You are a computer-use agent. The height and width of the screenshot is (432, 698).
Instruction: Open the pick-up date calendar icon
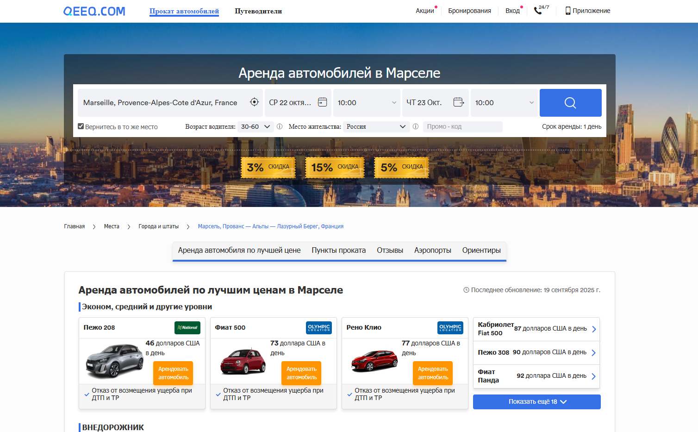pos(323,102)
